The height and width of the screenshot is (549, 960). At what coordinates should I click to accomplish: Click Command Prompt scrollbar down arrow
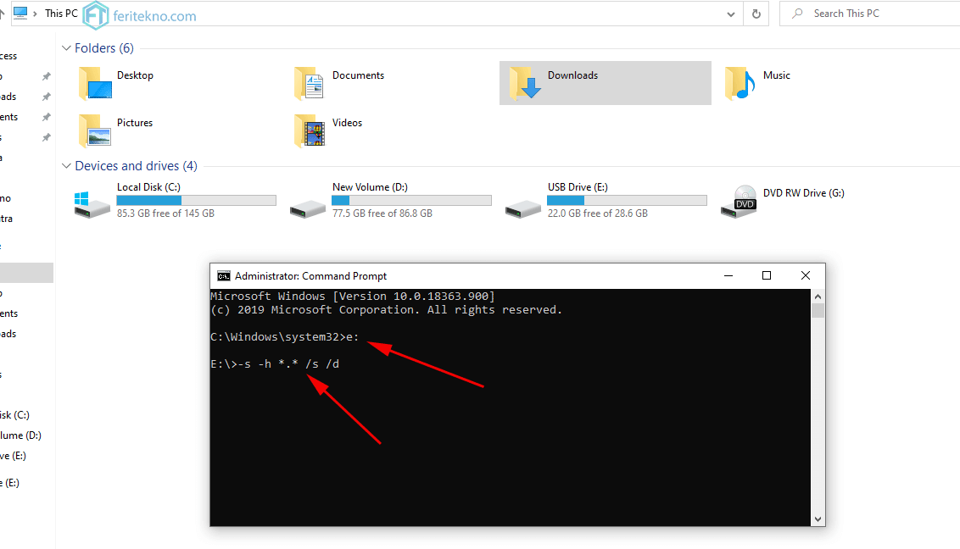pyautogui.click(x=818, y=519)
